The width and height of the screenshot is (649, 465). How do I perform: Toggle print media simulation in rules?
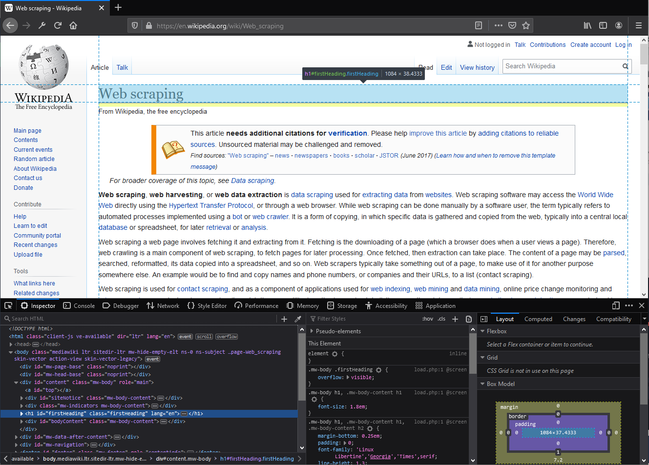469,319
